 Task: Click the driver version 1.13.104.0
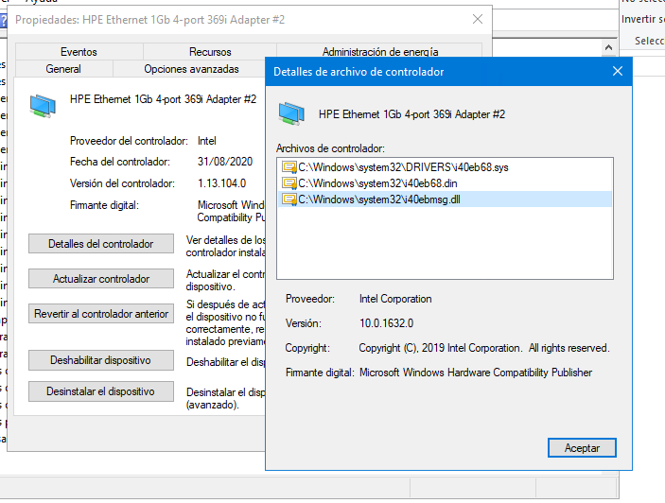pos(221,183)
